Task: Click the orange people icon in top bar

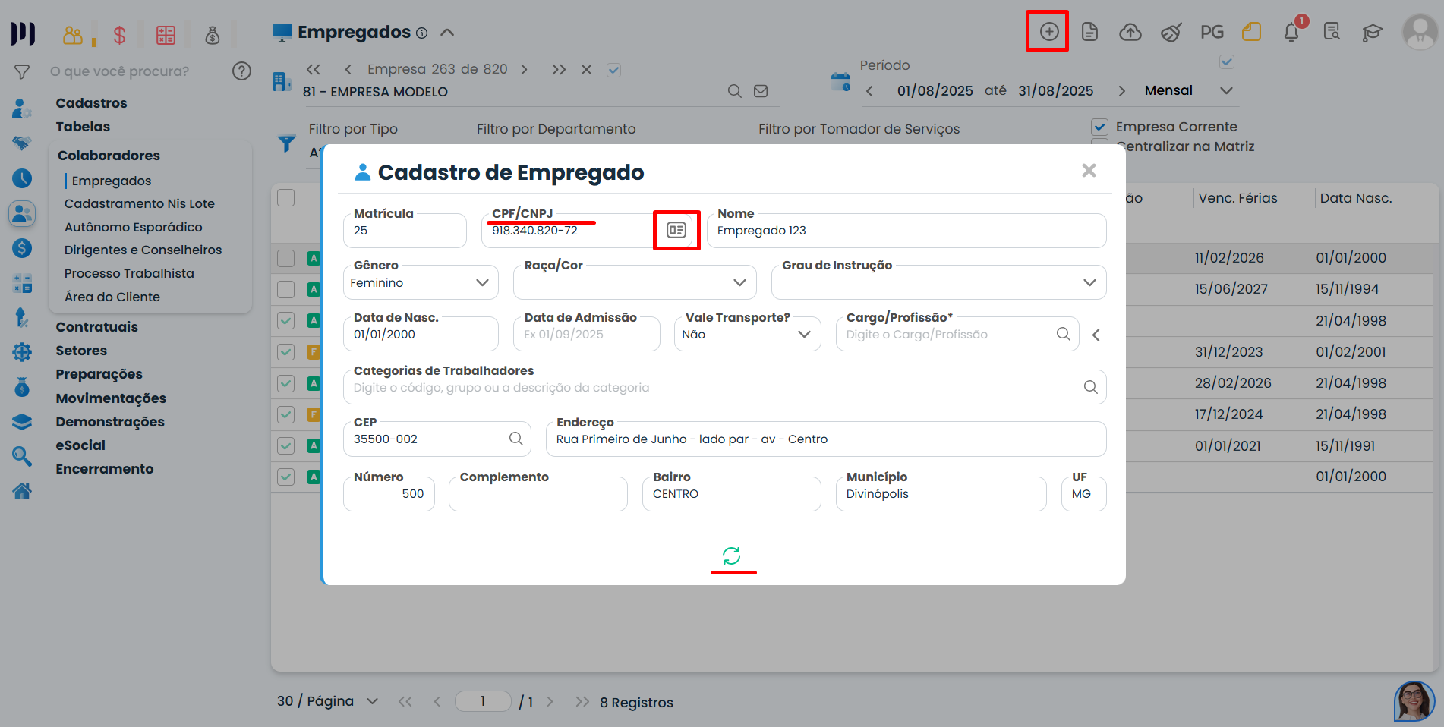Action: tap(73, 34)
